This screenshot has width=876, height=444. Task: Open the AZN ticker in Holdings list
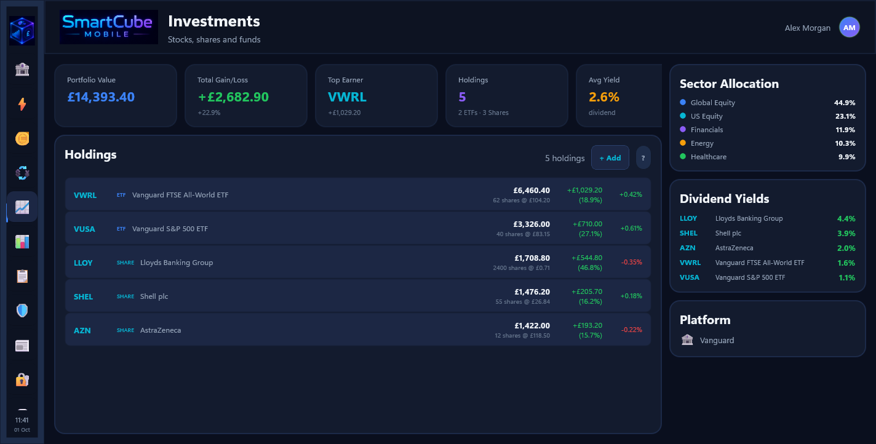[82, 330]
